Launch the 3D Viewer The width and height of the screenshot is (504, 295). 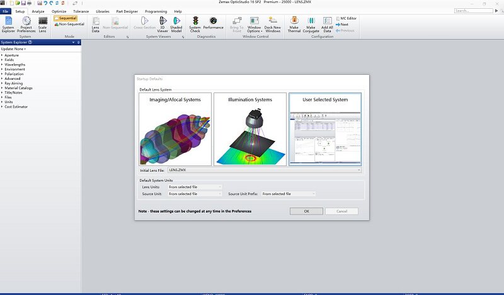pos(163,25)
